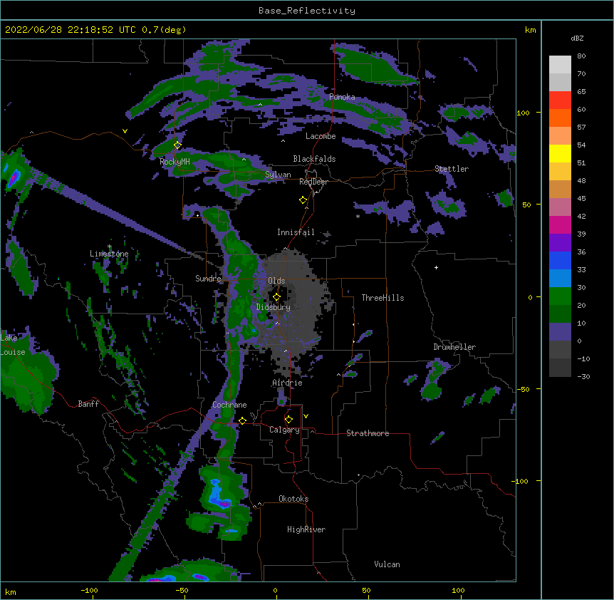Click the yellow diamond marker below Olds
614x600 pixels.
coord(276,297)
